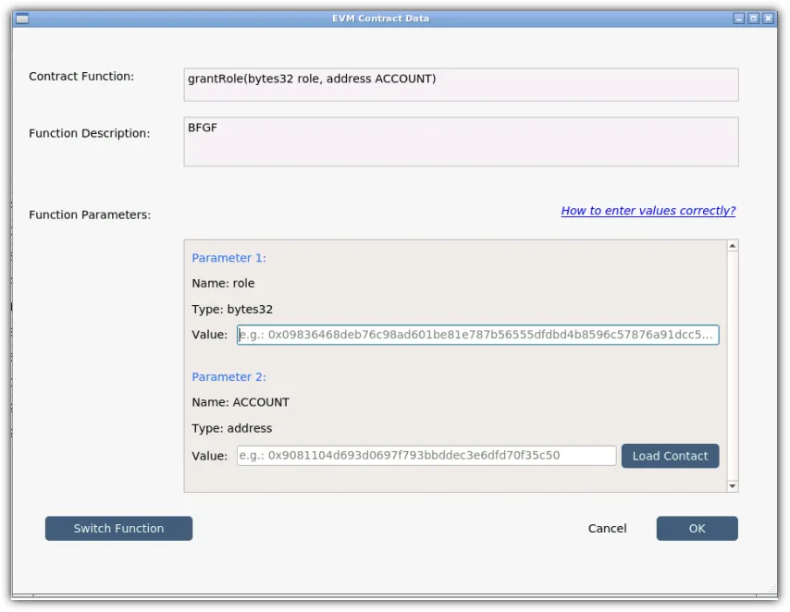Click the Load Contact button
790x612 pixels.
point(670,456)
